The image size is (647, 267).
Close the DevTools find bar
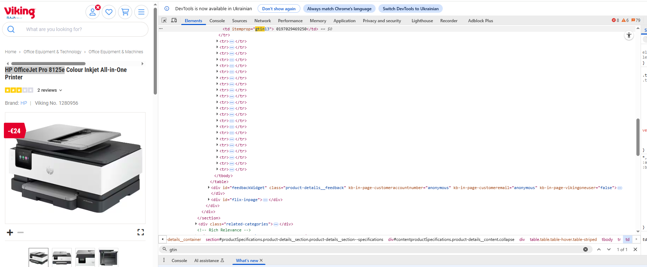click(x=635, y=249)
